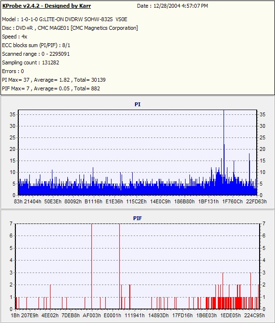Select the Disc CMC MAGE01 info line
The image size is (275, 323).
(x=70, y=28)
